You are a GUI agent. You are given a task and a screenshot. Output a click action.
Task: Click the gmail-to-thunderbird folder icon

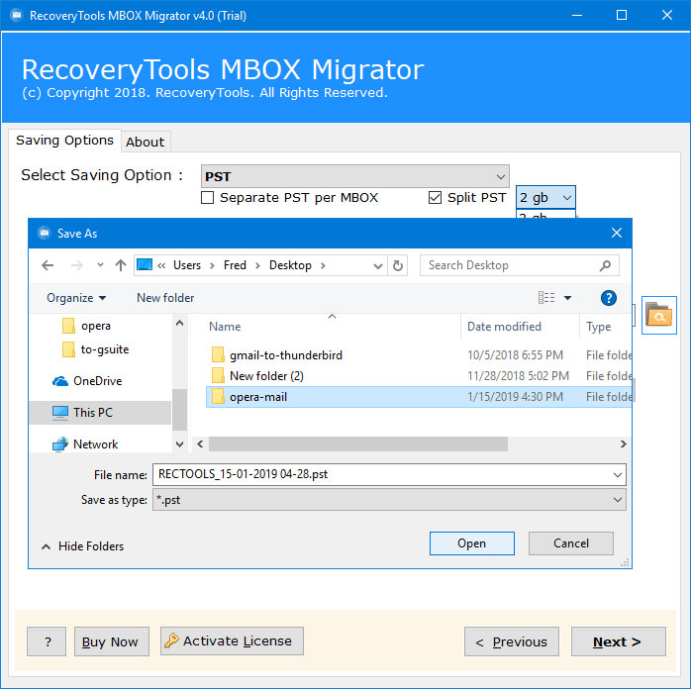pos(218,354)
